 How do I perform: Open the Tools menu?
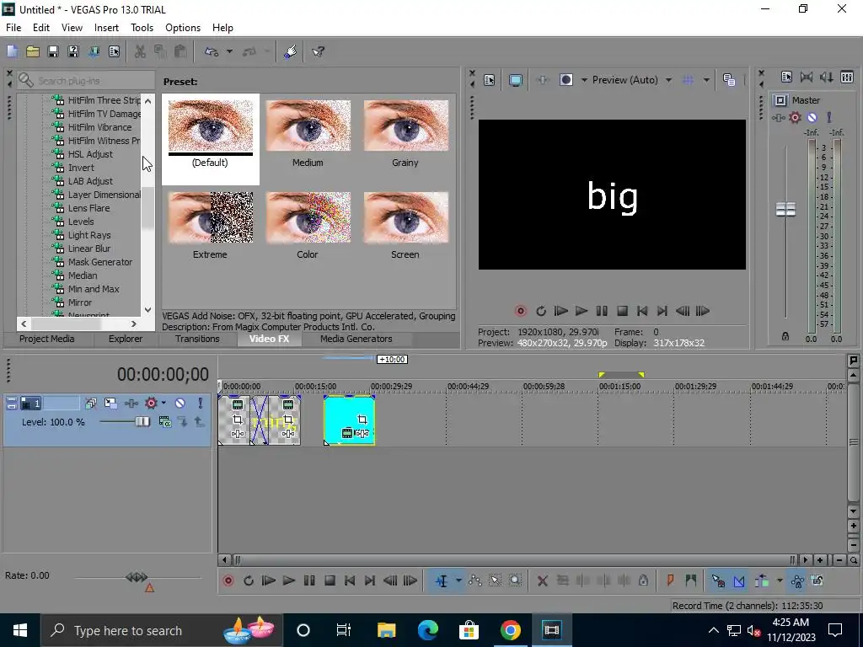(142, 28)
